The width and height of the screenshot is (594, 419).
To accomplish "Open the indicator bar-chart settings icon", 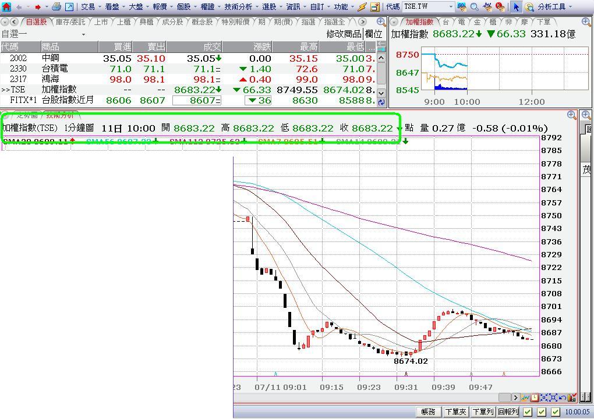I will (572, 397).
